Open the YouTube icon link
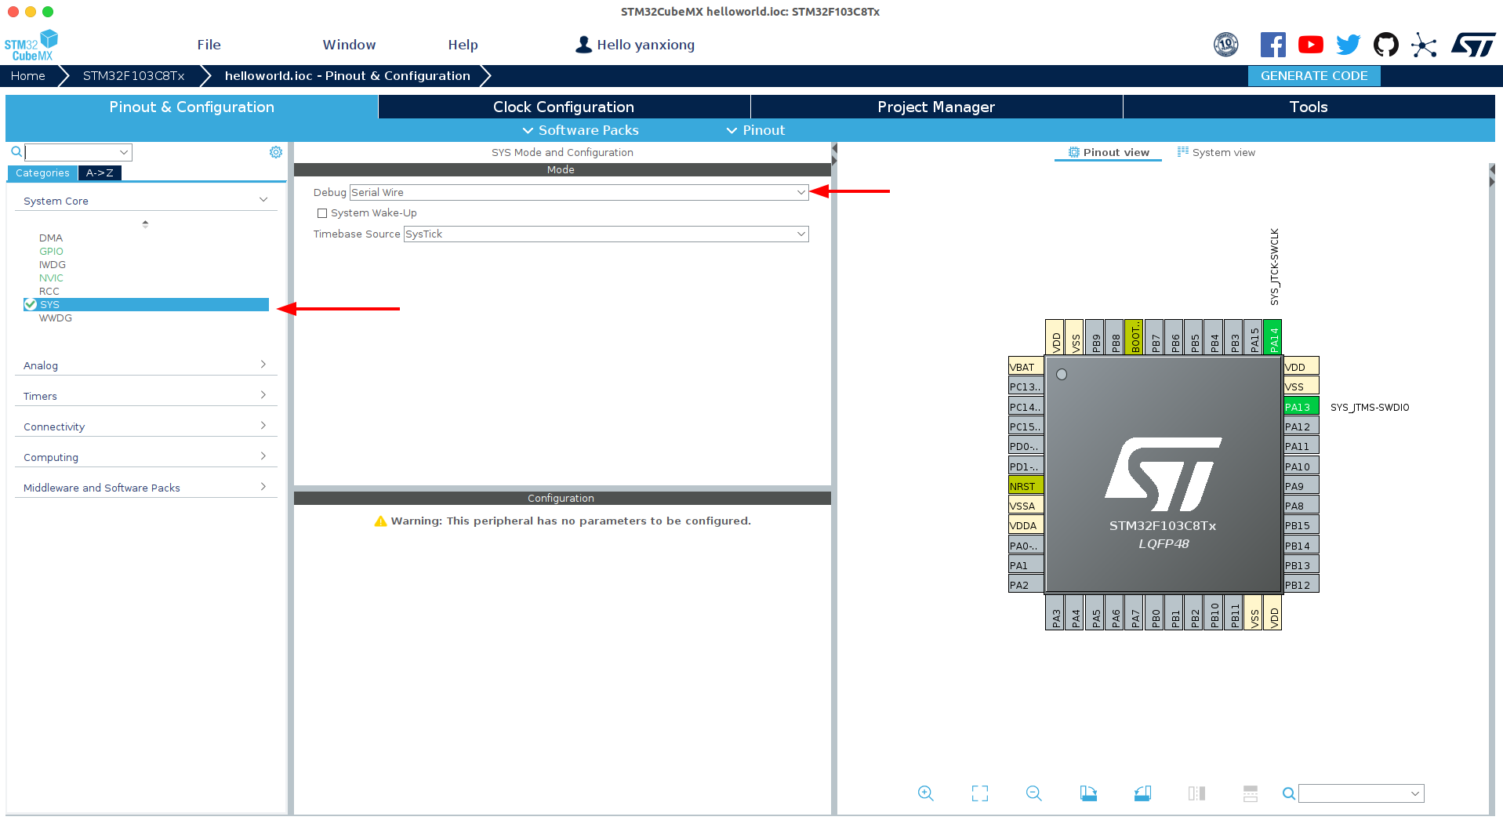The image size is (1503, 824). click(x=1310, y=45)
